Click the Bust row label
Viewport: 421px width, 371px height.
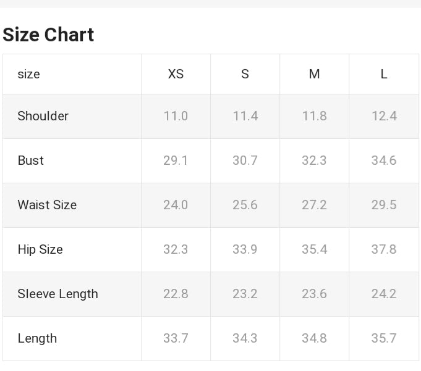(x=30, y=160)
